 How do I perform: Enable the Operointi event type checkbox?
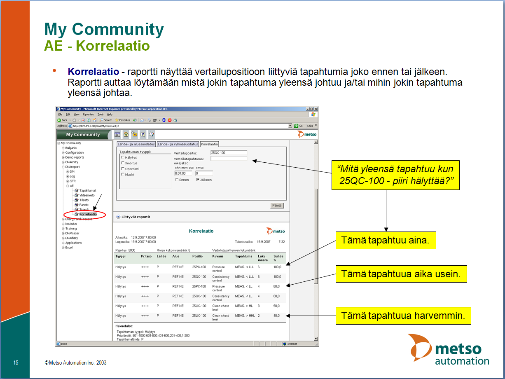pyautogui.click(x=123, y=168)
